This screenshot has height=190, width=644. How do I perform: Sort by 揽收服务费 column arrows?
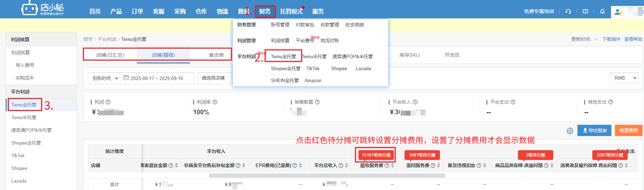(392, 165)
